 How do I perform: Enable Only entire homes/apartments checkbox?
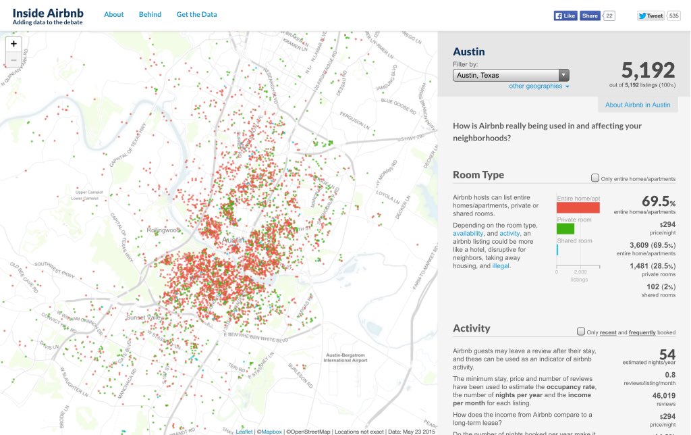(595, 178)
